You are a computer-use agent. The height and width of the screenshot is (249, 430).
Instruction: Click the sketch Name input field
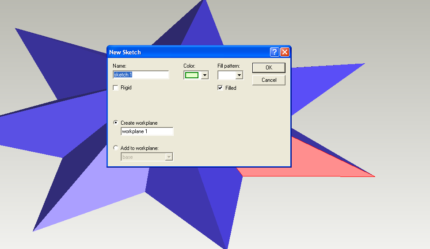(x=141, y=75)
